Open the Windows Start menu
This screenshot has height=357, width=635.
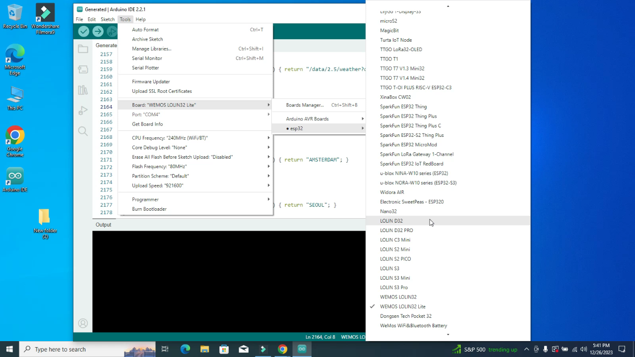click(x=9, y=349)
